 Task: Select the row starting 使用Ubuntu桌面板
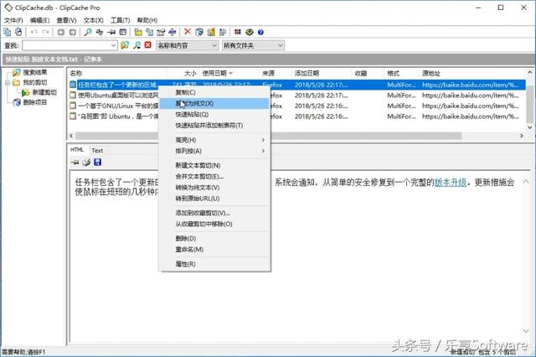click(296, 95)
